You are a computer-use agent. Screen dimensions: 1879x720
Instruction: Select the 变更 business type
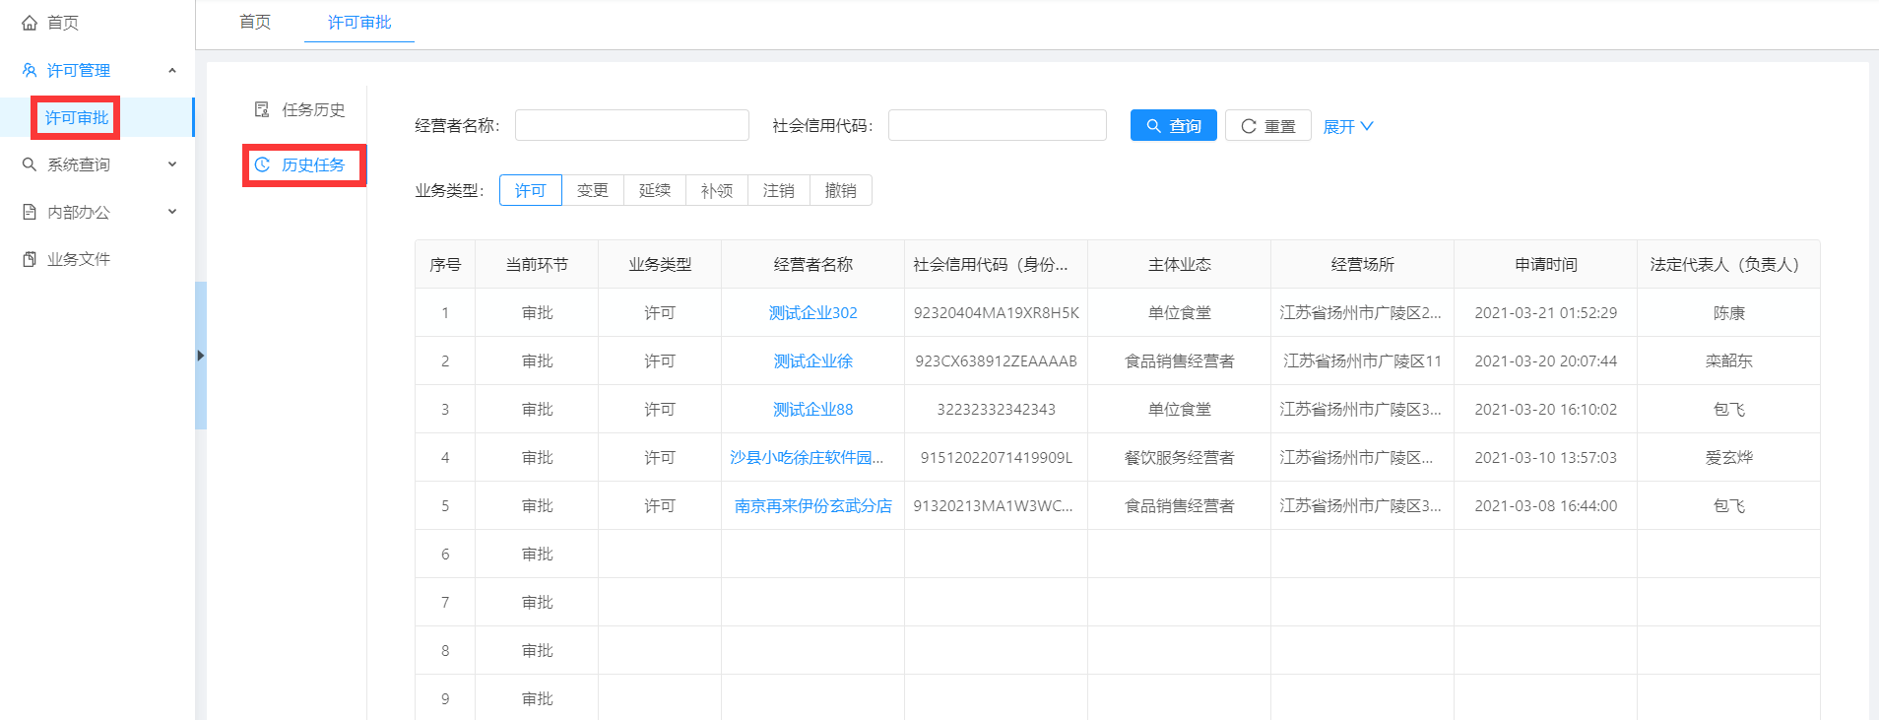click(592, 190)
